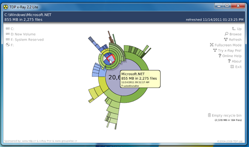Select the C: drive icon
The width and height of the screenshot is (249, 147).
point(8,29)
